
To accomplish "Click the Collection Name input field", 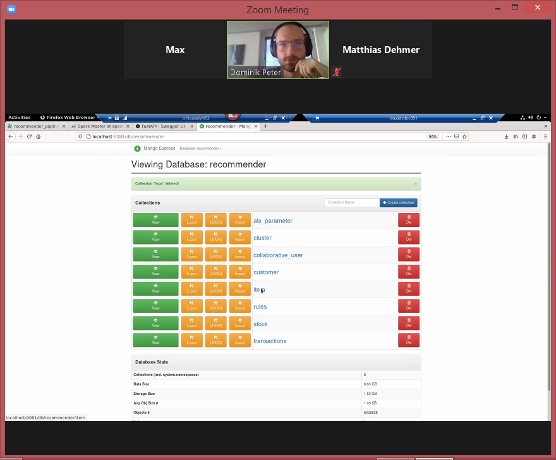I will pyautogui.click(x=352, y=203).
